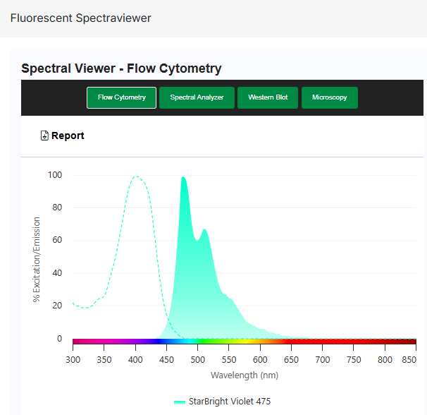This screenshot has height=415, width=427.
Task: Click the Spectral Viewer - Flow Cytometry heading
Action: click(121, 68)
